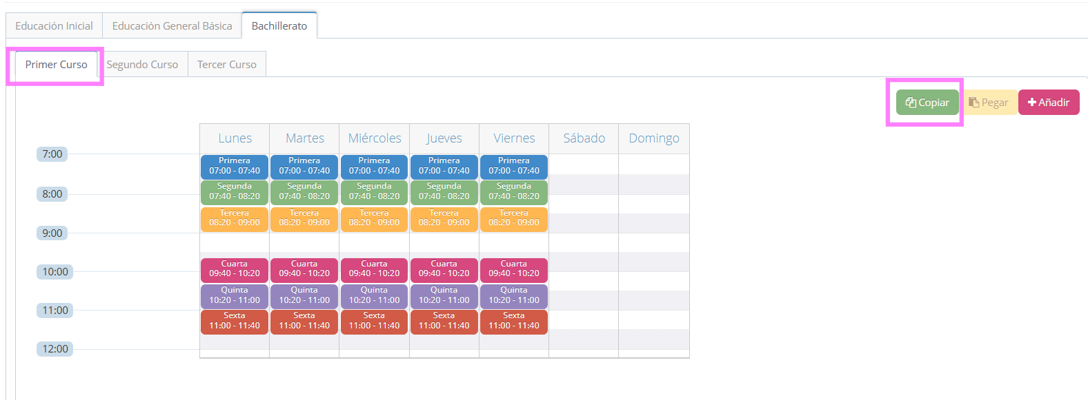1088x400 pixels.
Task: Click the Lunes column header
Action: (235, 138)
